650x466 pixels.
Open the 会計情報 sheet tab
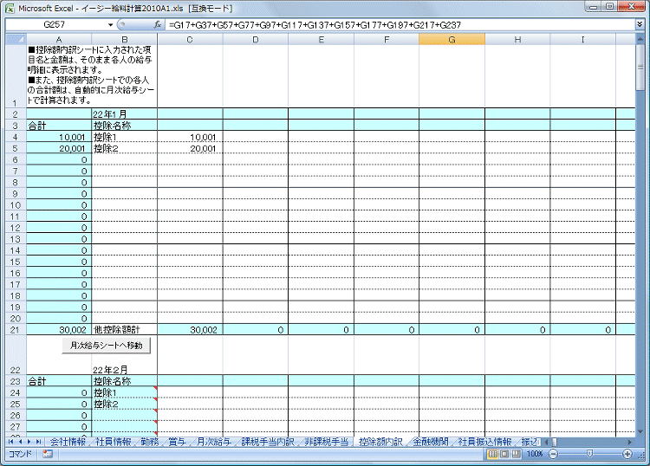68,441
